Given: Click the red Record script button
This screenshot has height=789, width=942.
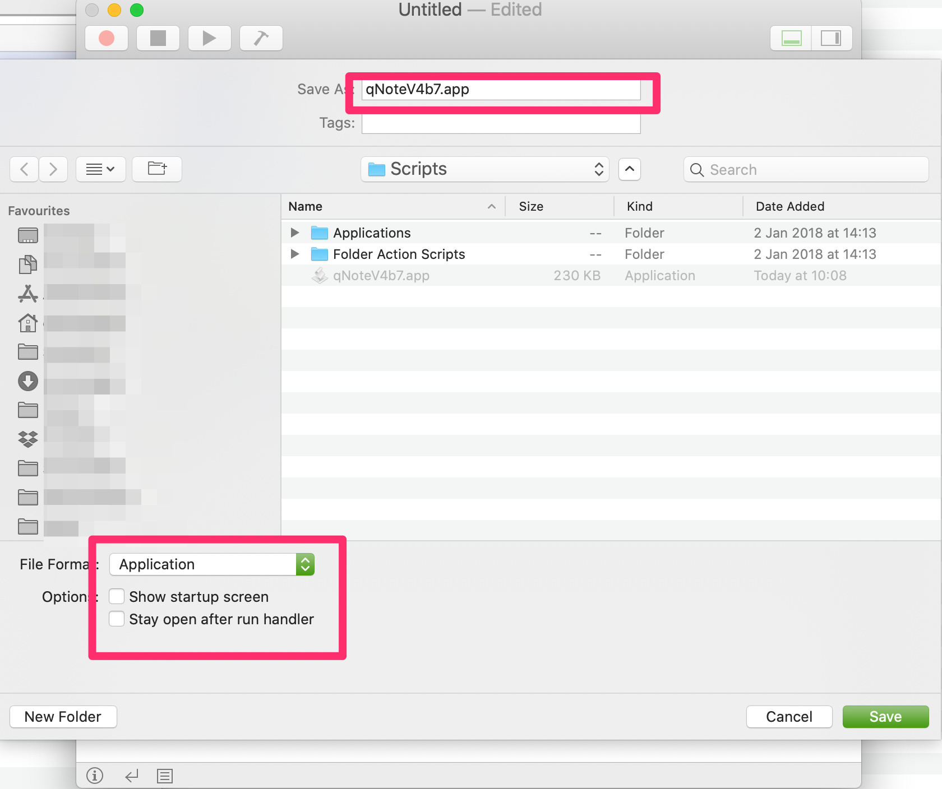Looking at the screenshot, I should [x=107, y=38].
